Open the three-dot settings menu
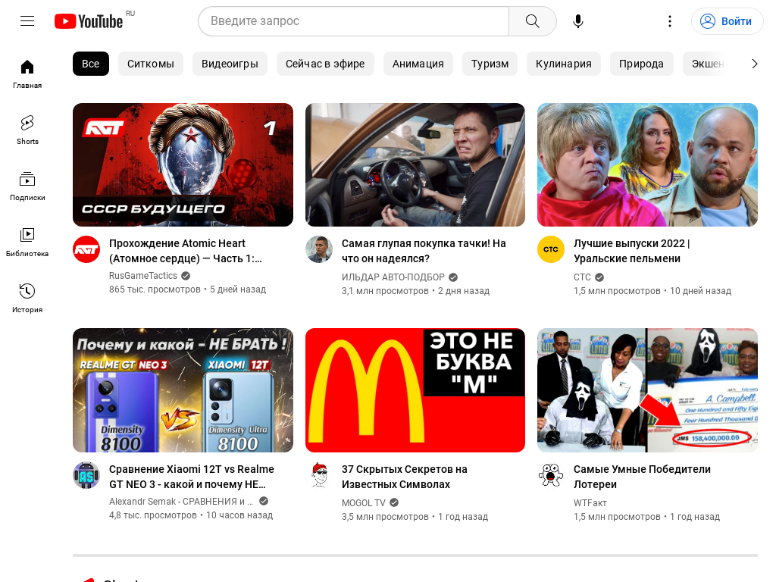776x582 pixels. 670,21
